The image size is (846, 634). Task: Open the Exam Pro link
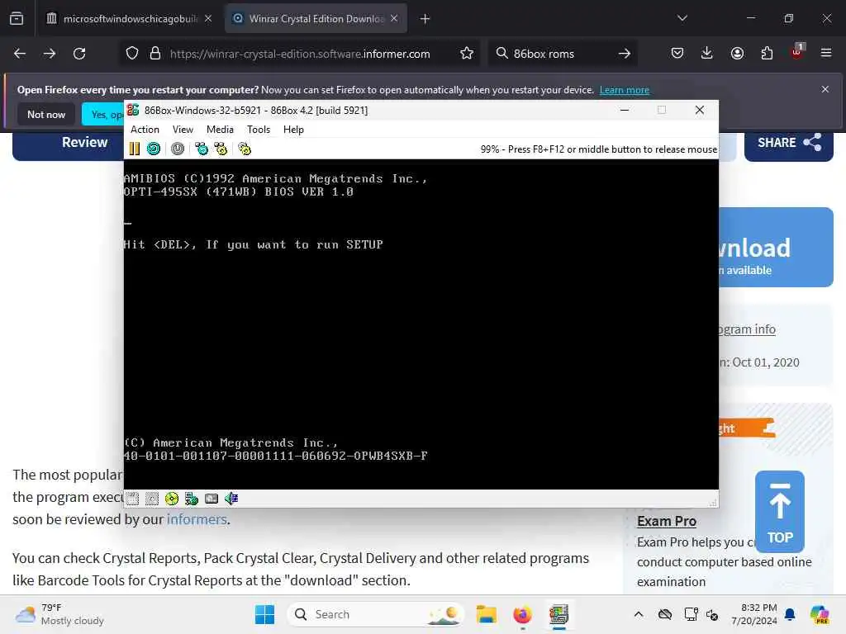667,522
